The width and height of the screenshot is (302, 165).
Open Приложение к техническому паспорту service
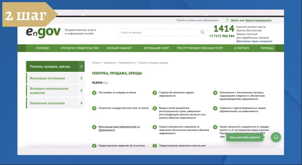(x=242, y=96)
